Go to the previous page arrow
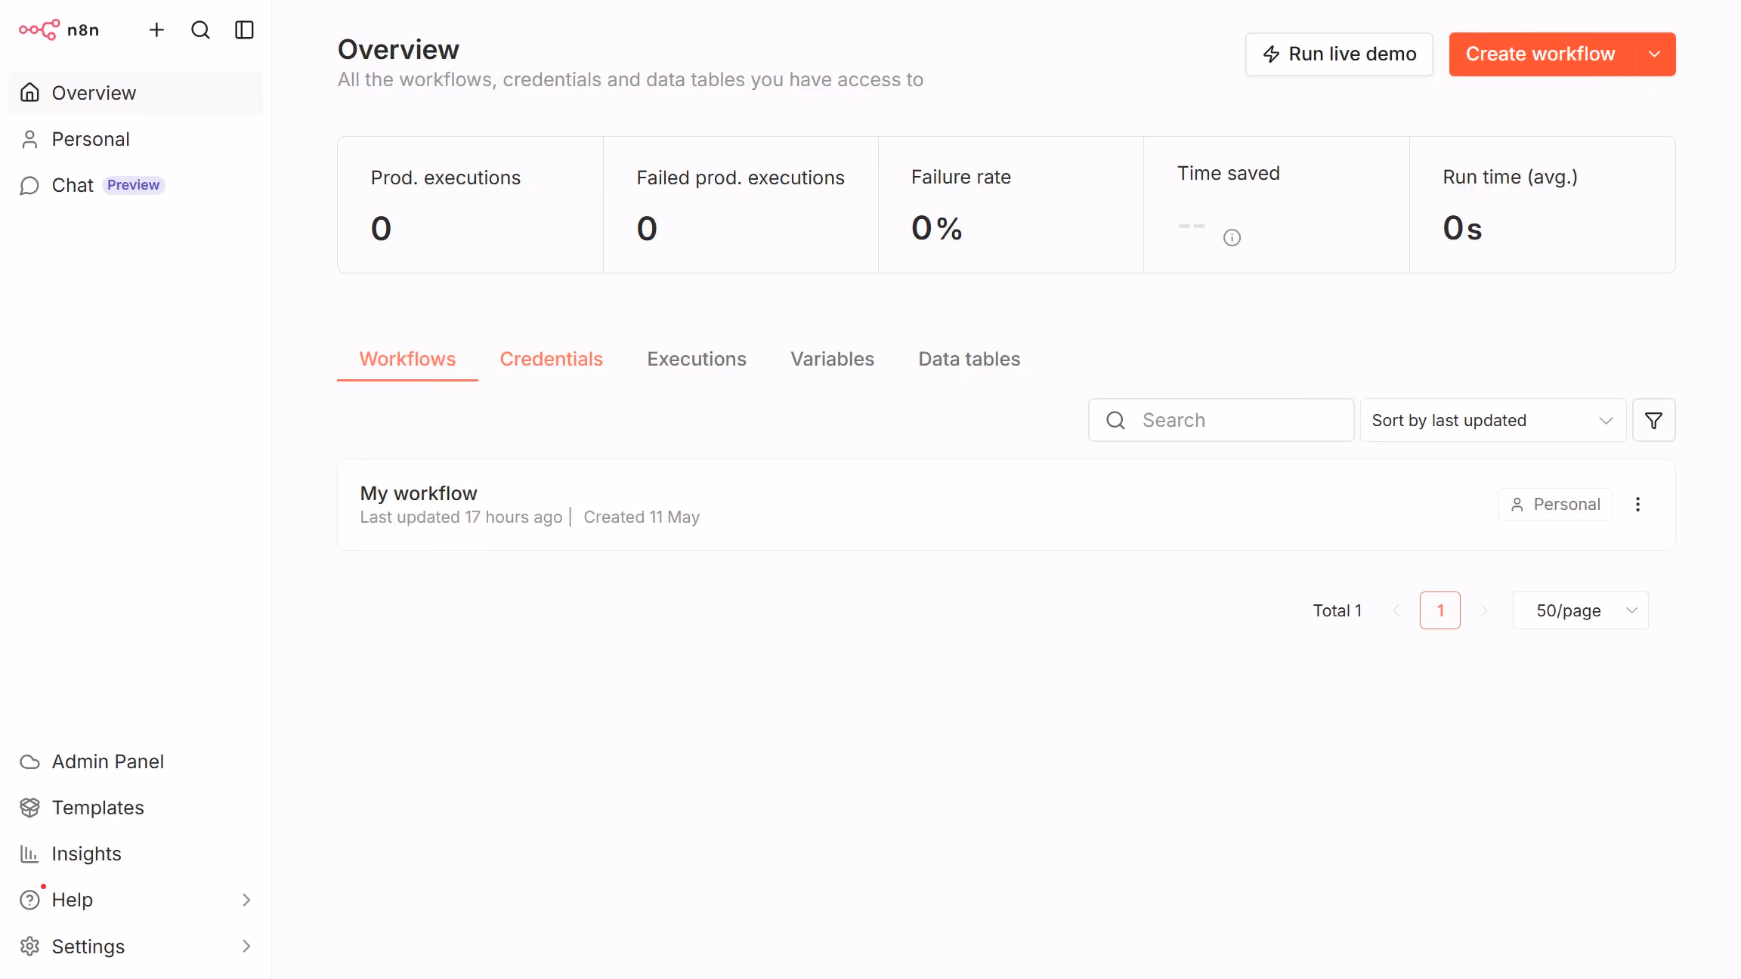 click(x=1396, y=610)
